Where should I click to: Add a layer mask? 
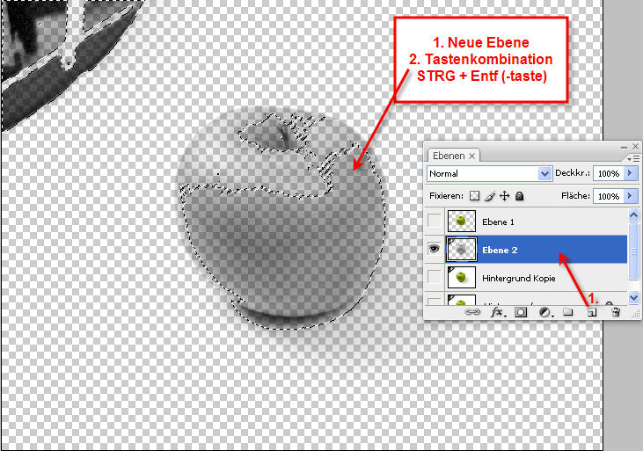point(521,312)
